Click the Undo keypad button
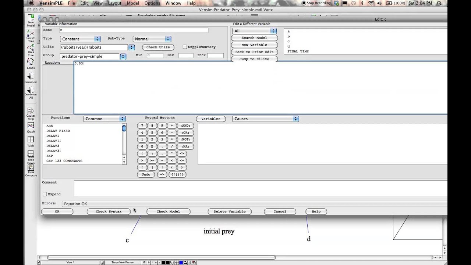The image size is (471, 265). tap(146, 174)
